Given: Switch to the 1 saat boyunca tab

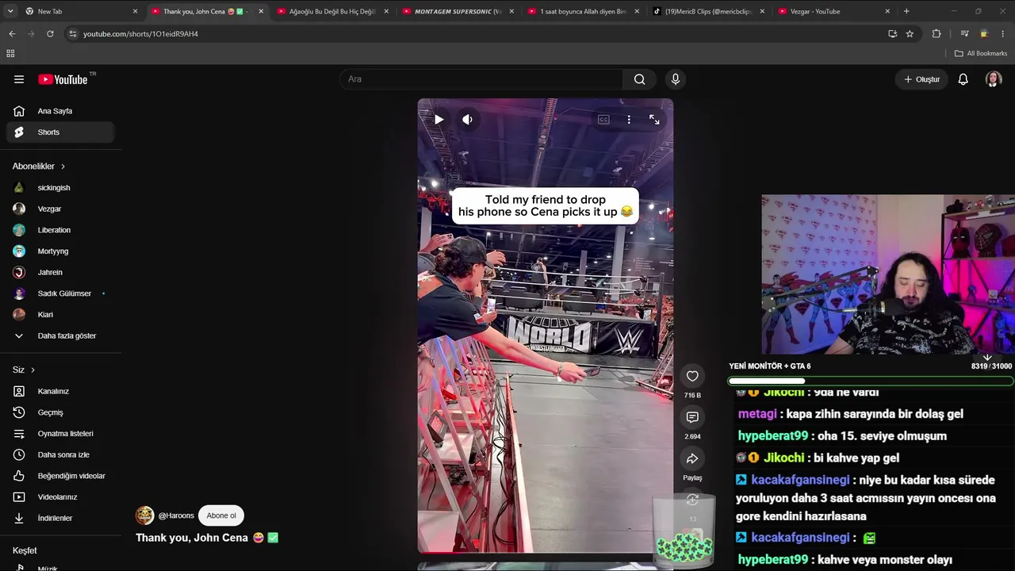Looking at the screenshot, I should point(583,11).
